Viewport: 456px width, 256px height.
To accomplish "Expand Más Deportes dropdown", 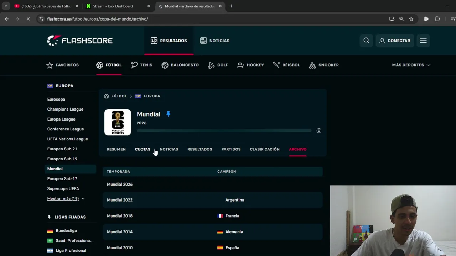I will (411, 65).
